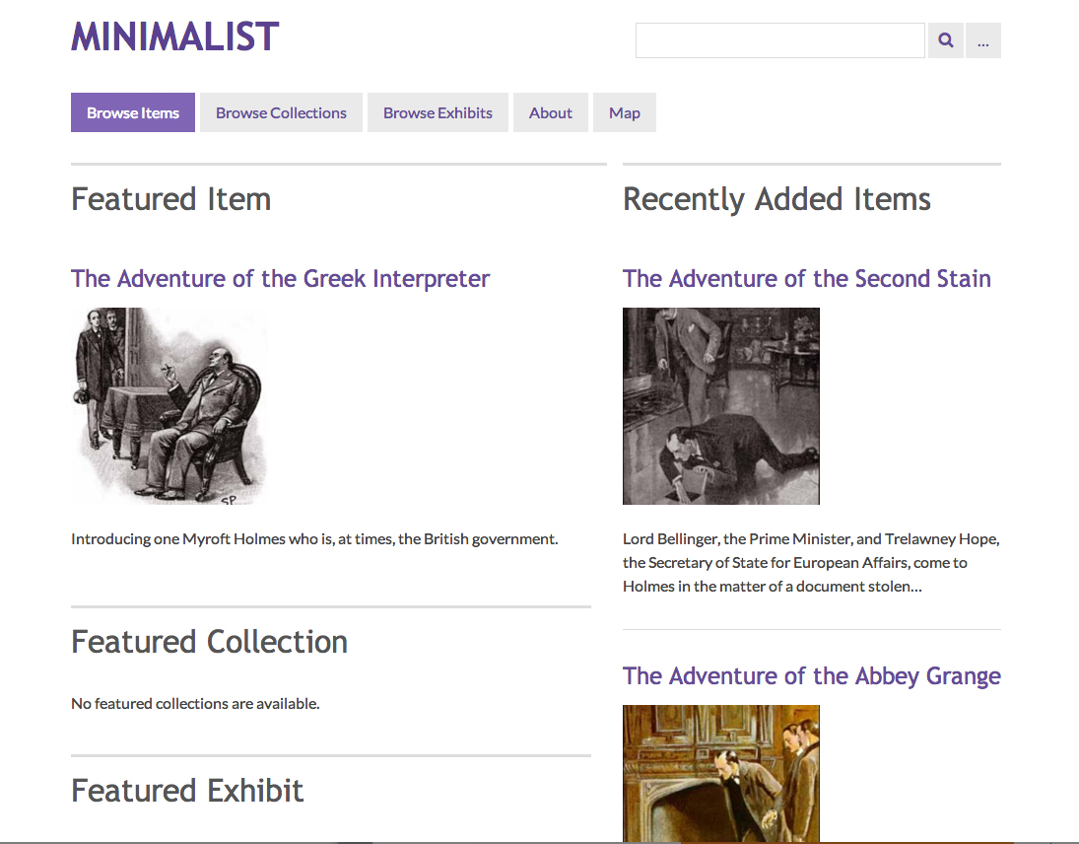This screenshot has height=844, width=1079.
Task: Open The Adventure of the Second Stain link
Action: tap(806, 278)
